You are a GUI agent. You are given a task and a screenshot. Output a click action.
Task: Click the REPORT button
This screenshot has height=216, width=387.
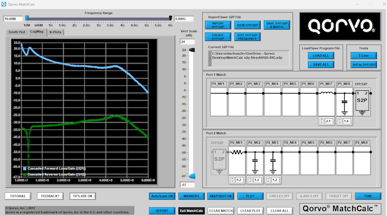coord(162,211)
